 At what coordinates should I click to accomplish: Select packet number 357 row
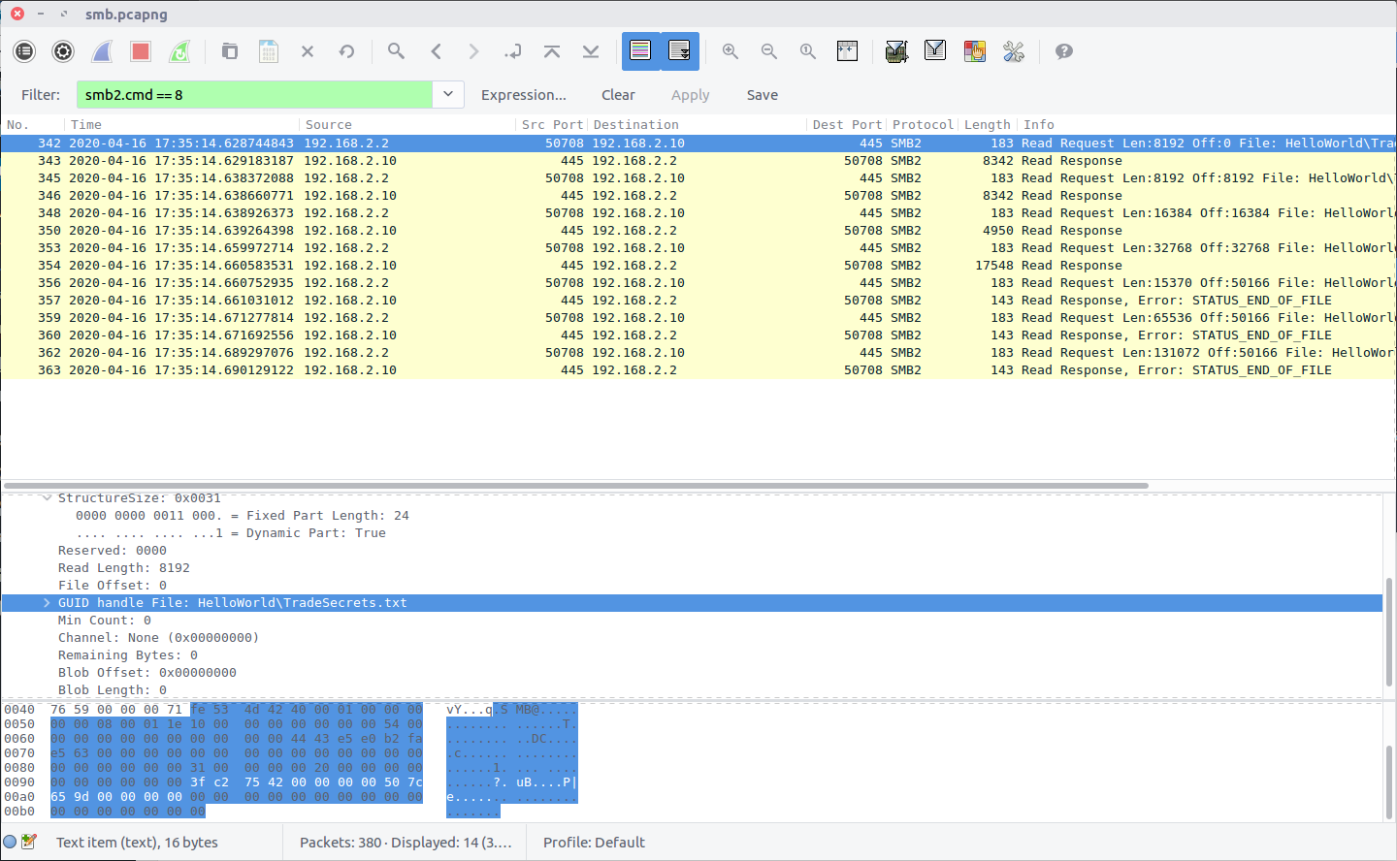679,301
